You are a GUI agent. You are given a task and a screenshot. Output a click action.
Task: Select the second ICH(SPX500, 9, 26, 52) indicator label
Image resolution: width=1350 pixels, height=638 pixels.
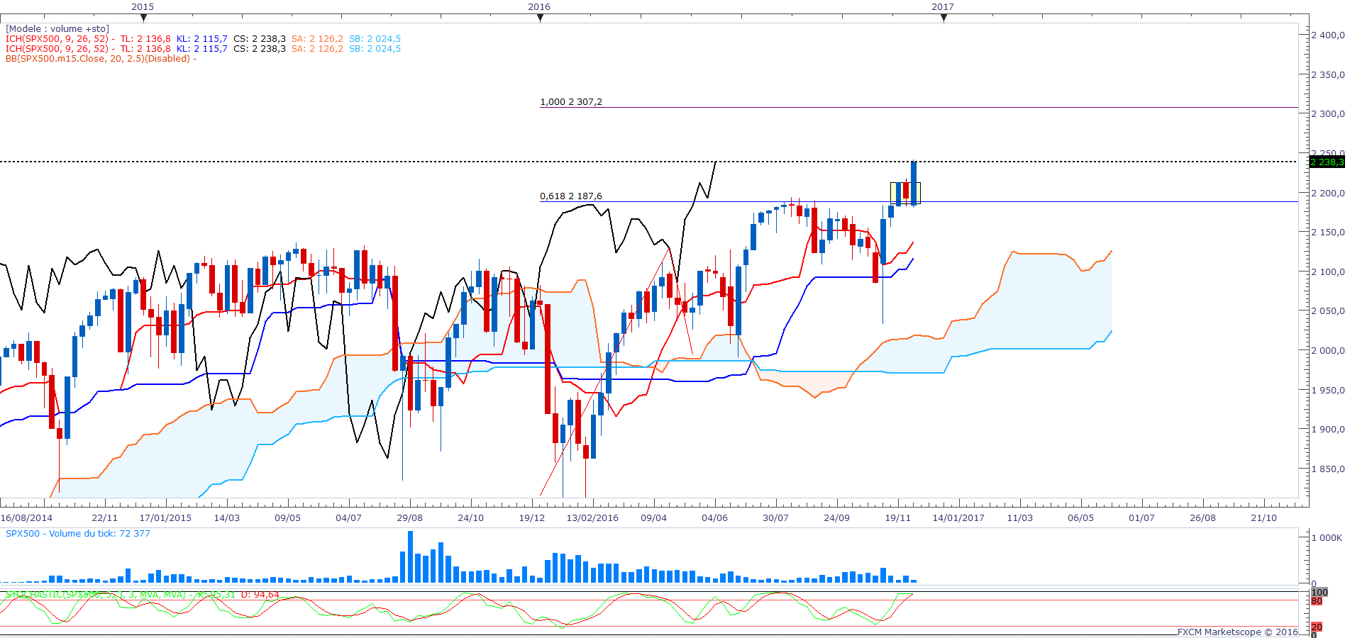coord(57,49)
